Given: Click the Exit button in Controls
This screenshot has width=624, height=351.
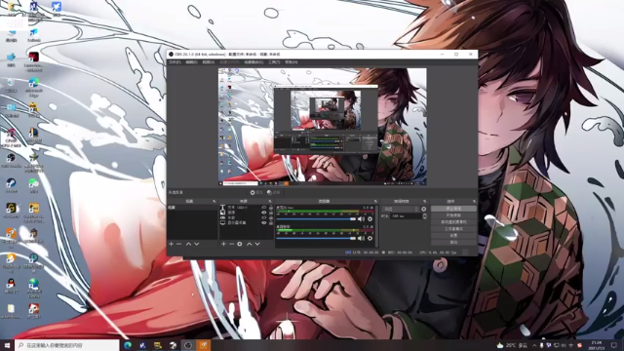Looking at the screenshot, I should [453, 243].
